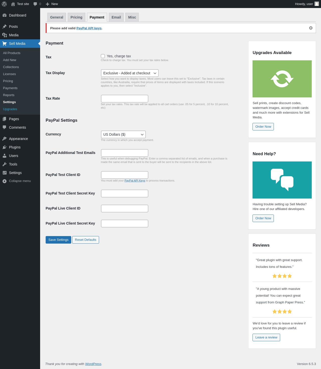The width and height of the screenshot is (321, 369).
Task: Click the Tools wrench icon
Action: click(5, 164)
